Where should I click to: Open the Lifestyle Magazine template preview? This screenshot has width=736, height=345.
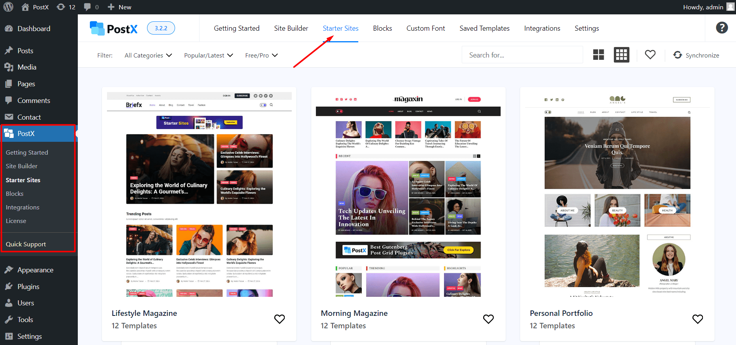coord(199,194)
